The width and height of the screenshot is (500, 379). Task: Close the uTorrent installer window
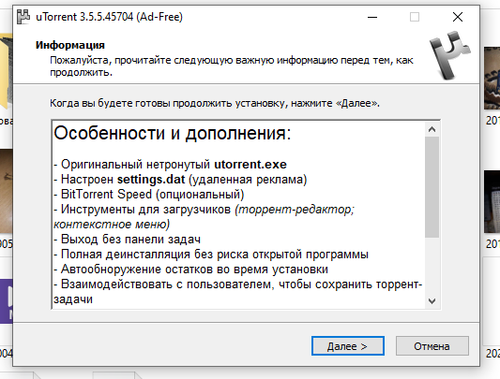458,17
